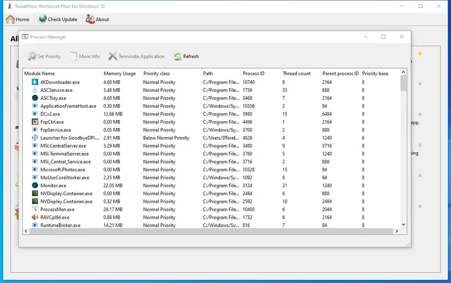Image resolution: width=451 pixels, height=283 pixels.
Task: Select the MSI_Central_Service.exe row name
Action: (65, 162)
